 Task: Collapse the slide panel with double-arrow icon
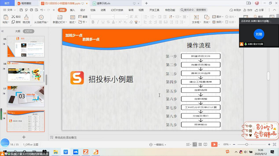2,31
